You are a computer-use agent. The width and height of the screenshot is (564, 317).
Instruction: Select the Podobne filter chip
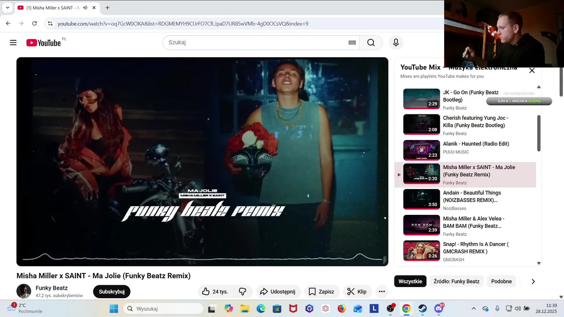click(501, 281)
